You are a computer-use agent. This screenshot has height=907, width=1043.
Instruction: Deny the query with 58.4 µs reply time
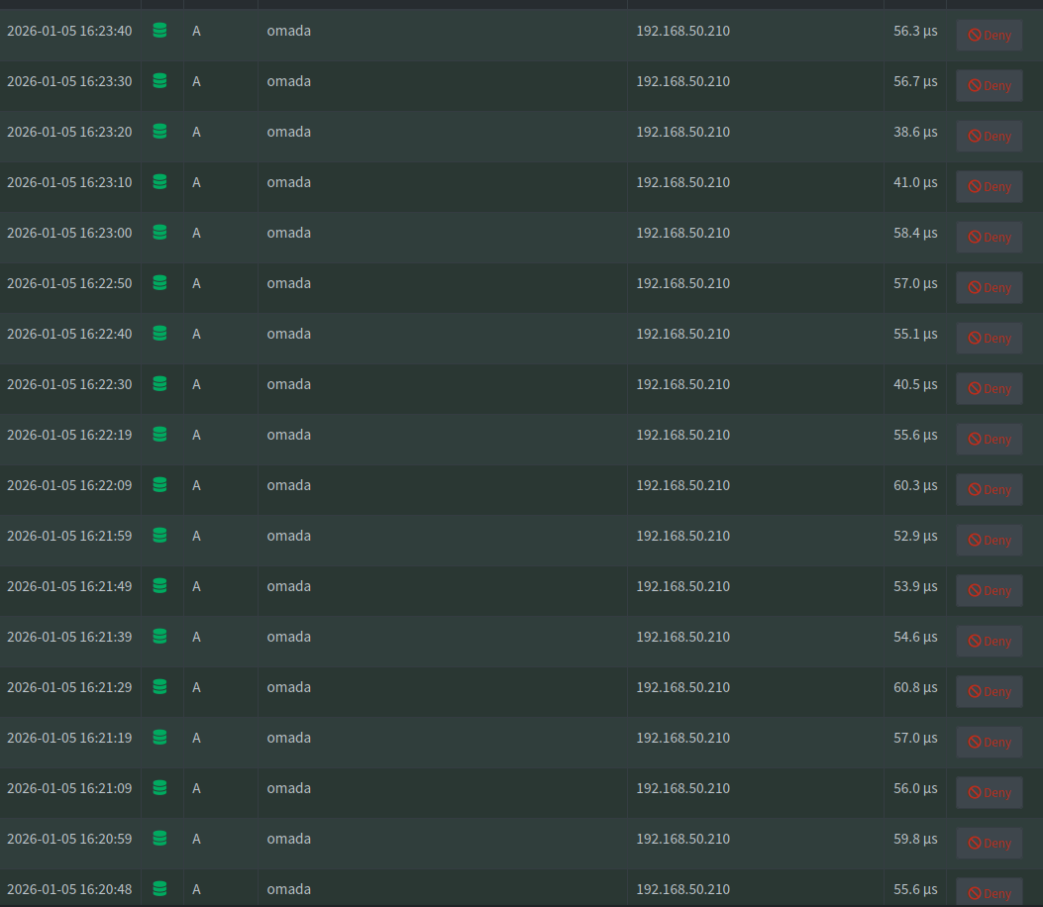pos(989,238)
